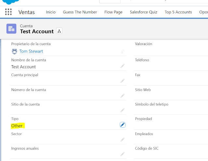Click the Sector field label
The width and height of the screenshot is (208, 161).
click(x=17, y=134)
